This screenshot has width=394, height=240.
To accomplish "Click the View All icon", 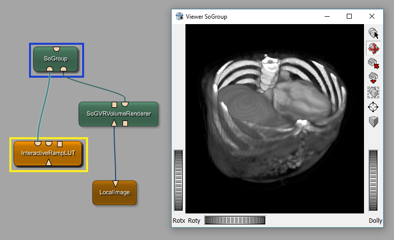I will [373, 92].
